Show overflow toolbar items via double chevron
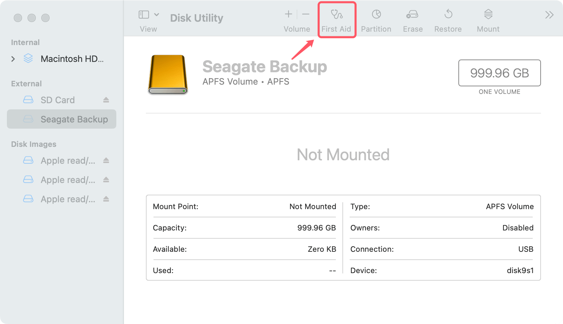 click(549, 14)
